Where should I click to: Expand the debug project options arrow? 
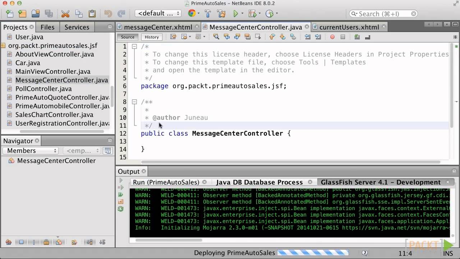pyautogui.click(x=259, y=14)
